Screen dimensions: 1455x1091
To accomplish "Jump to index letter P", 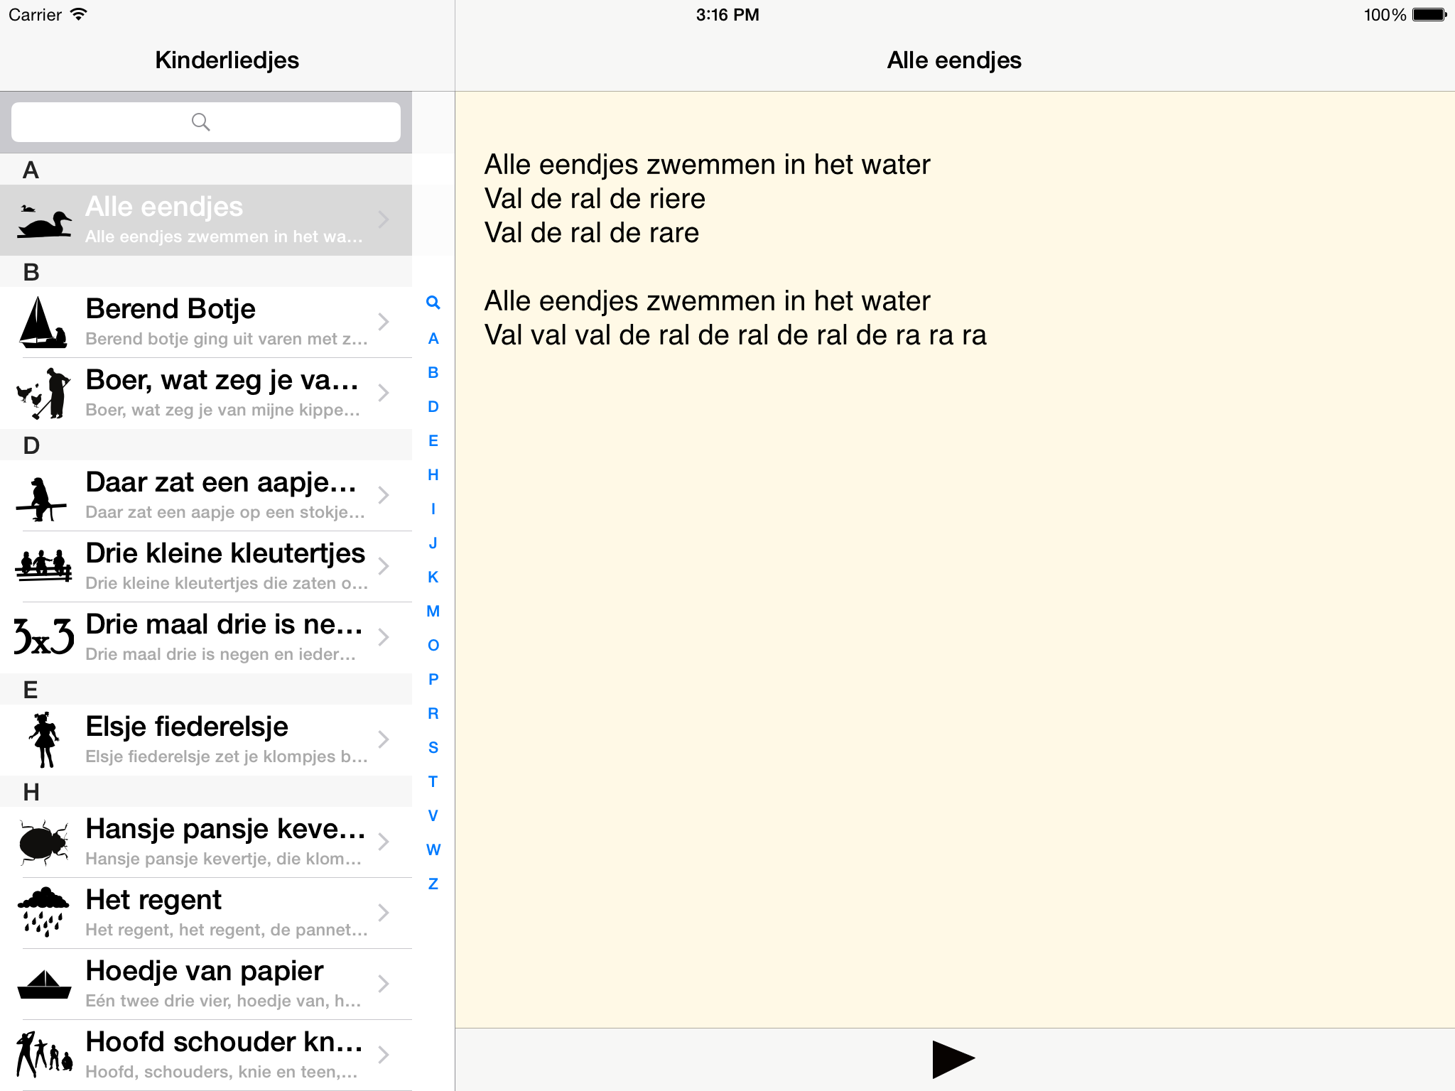I will tap(433, 680).
